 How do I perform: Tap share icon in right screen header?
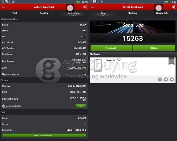pyautogui.click(x=174, y=7)
